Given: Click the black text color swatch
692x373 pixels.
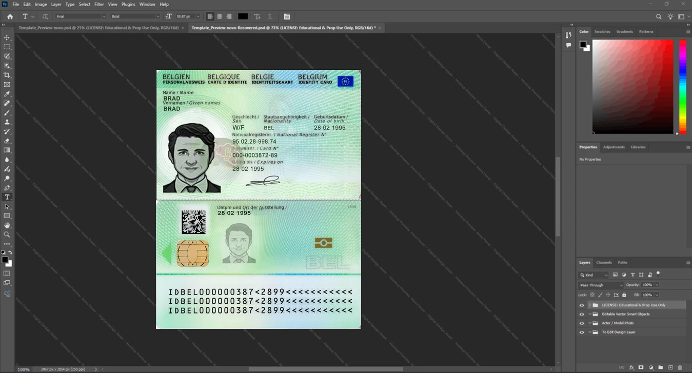Looking at the screenshot, I should tap(243, 16).
